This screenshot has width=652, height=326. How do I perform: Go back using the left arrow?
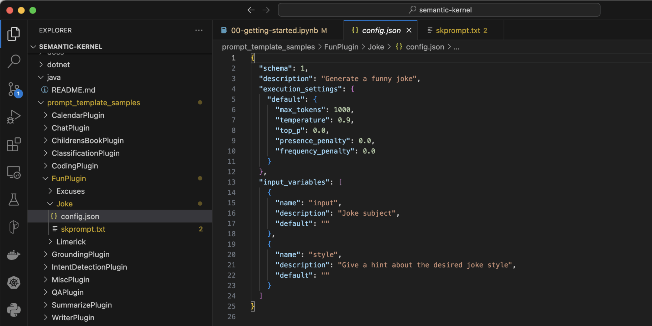click(251, 10)
